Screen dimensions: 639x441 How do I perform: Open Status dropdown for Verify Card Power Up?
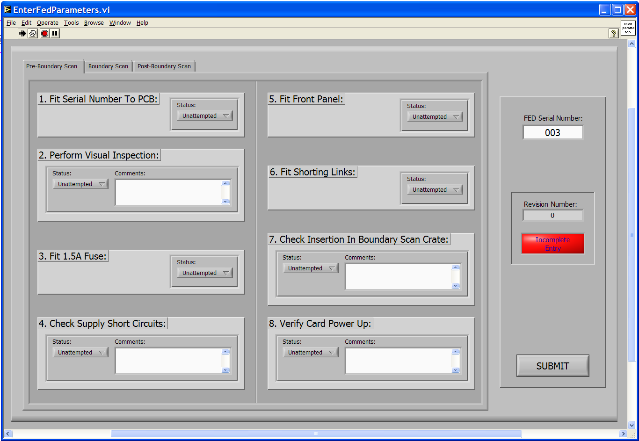tap(310, 353)
